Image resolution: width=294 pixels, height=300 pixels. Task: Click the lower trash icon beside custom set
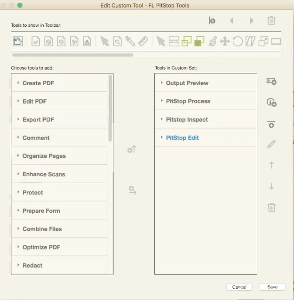point(271,207)
